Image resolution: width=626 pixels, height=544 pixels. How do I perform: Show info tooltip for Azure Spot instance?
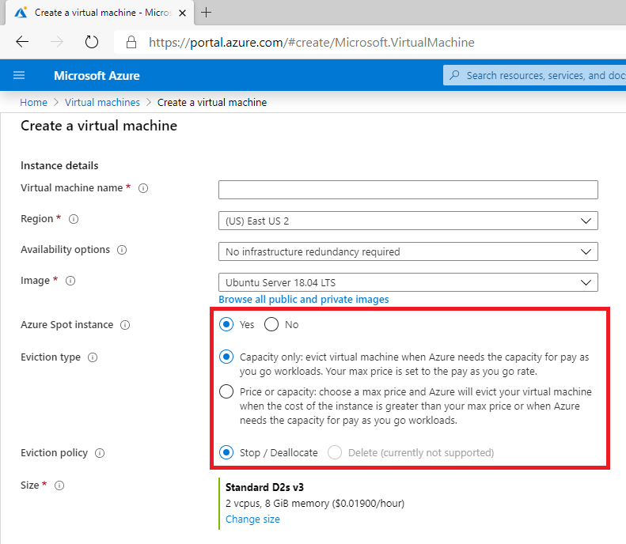tap(125, 325)
